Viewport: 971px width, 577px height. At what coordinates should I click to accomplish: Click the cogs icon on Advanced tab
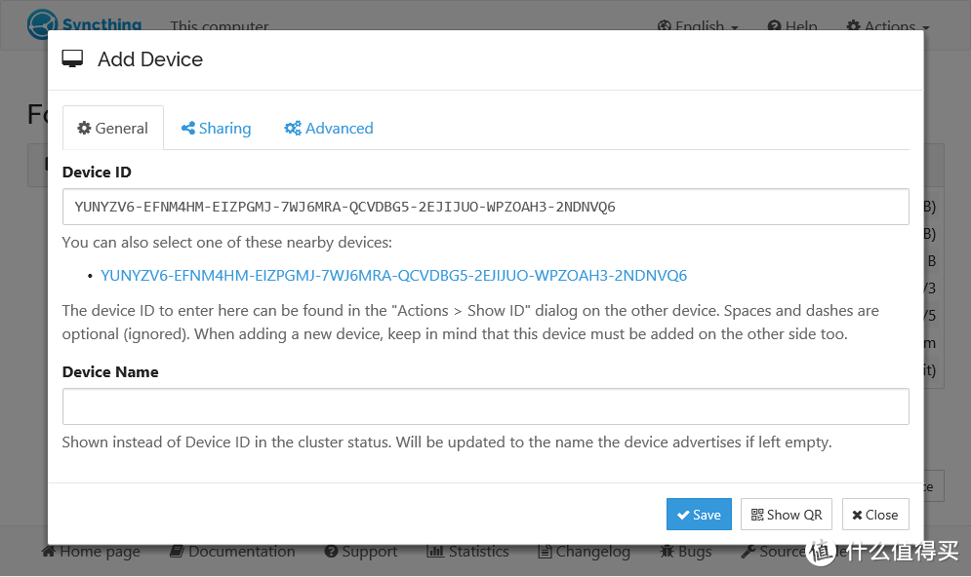[x=293, y=128]
